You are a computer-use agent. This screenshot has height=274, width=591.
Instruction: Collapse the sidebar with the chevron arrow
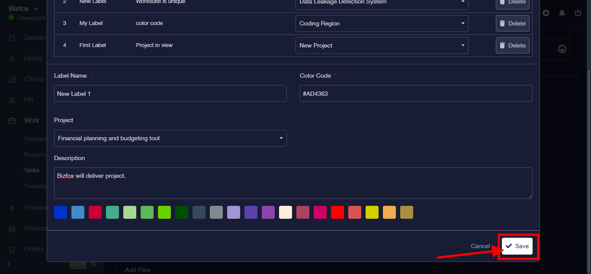[9, 264]
